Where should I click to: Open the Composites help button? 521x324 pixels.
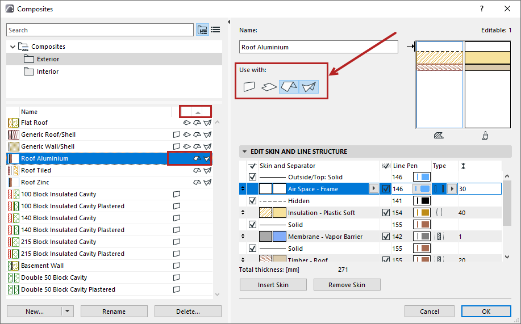482,9
